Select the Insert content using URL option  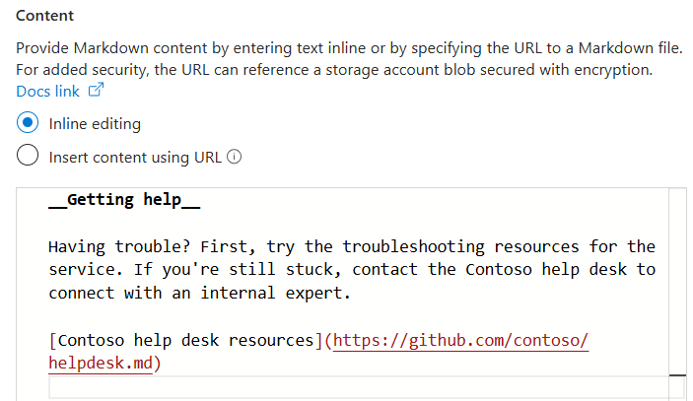pyautogui.click(x=29, y=156)
